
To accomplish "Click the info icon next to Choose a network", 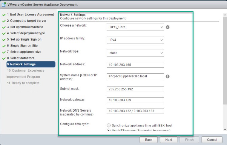I will (168, 27).
